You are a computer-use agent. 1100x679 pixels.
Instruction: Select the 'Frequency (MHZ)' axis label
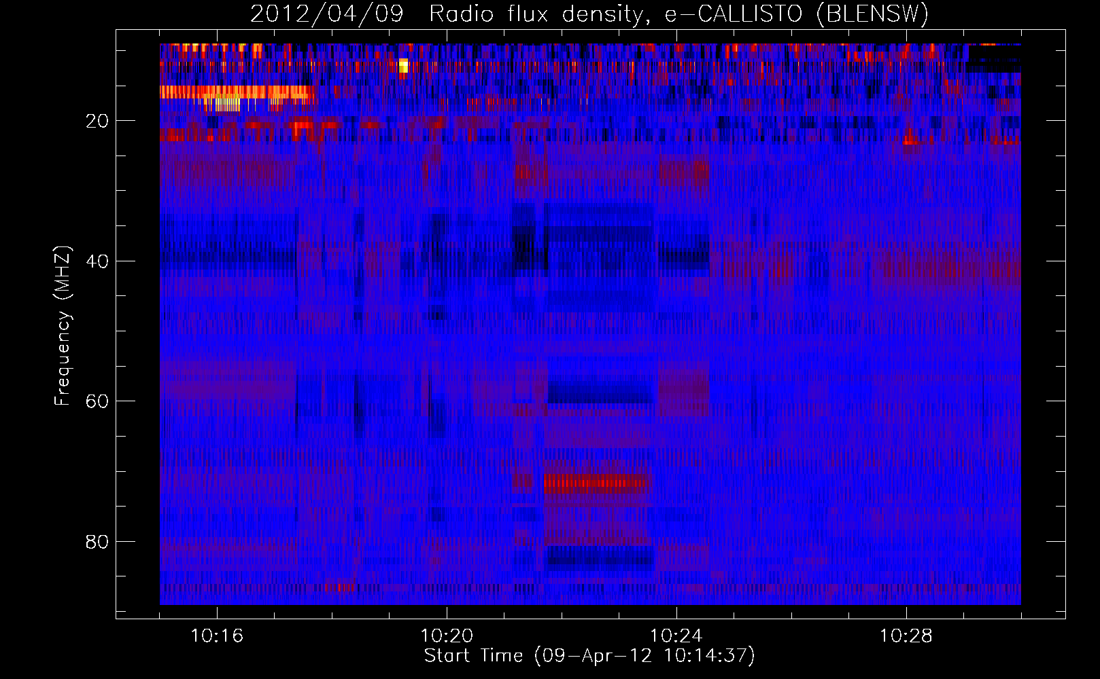62,327
